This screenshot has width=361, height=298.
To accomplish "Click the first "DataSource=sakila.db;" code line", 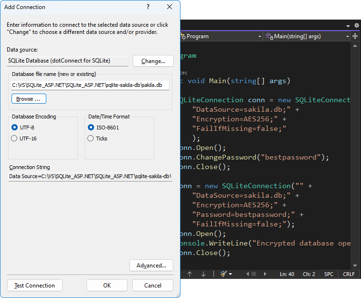I will (245, 109).
